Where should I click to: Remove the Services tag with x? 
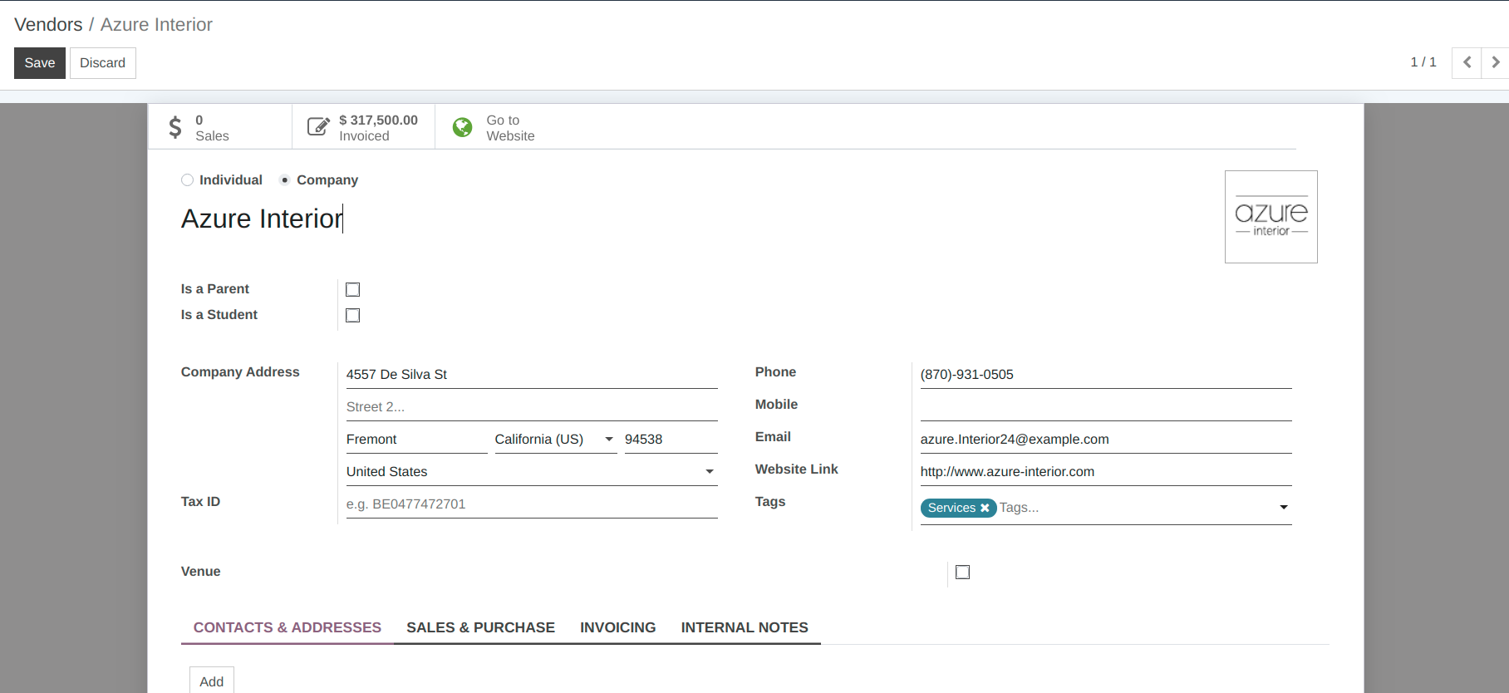click(x=985, y=508)
